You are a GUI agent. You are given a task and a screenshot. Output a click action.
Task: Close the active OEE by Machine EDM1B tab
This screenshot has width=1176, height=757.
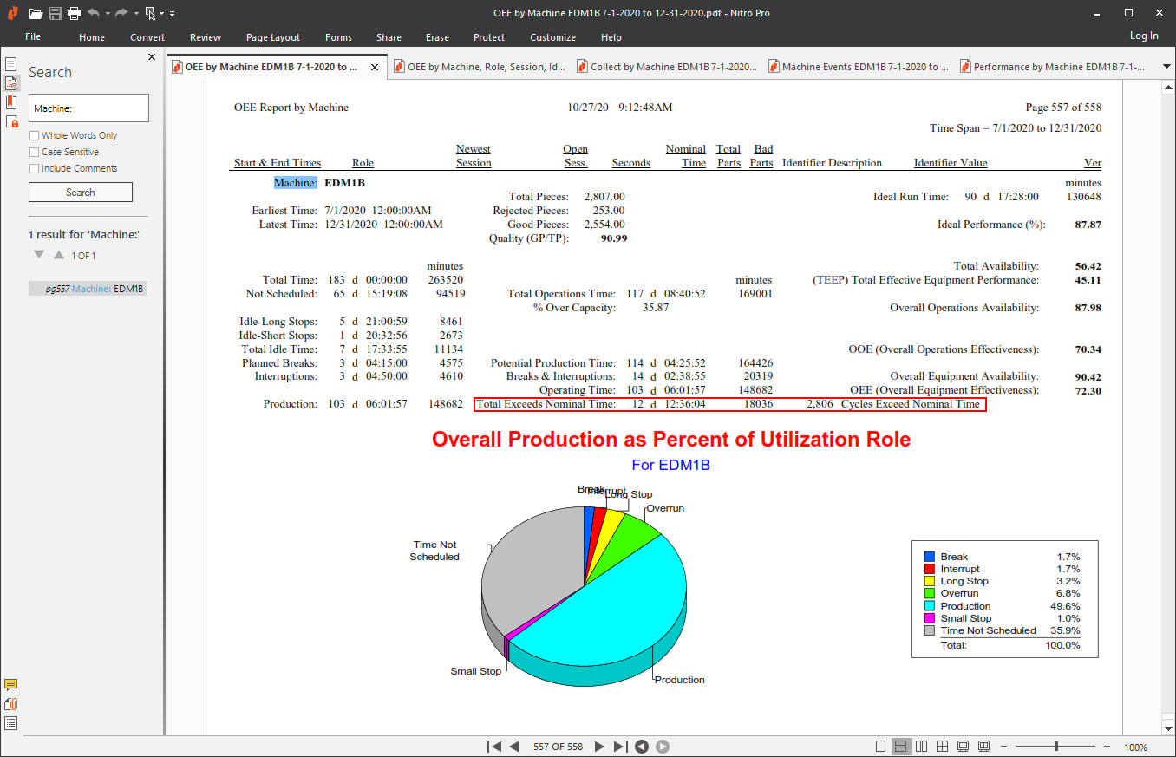point(375,67)
